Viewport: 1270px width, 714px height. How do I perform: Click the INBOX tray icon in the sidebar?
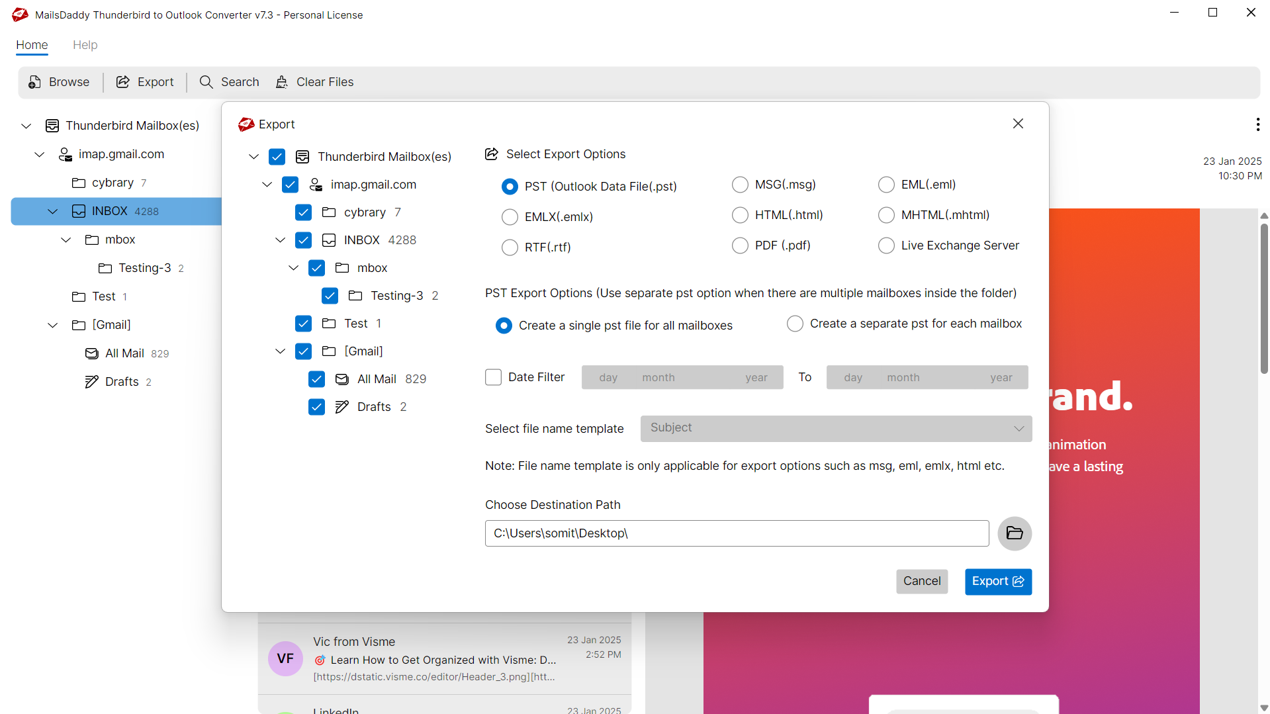(x=79, y=211)
